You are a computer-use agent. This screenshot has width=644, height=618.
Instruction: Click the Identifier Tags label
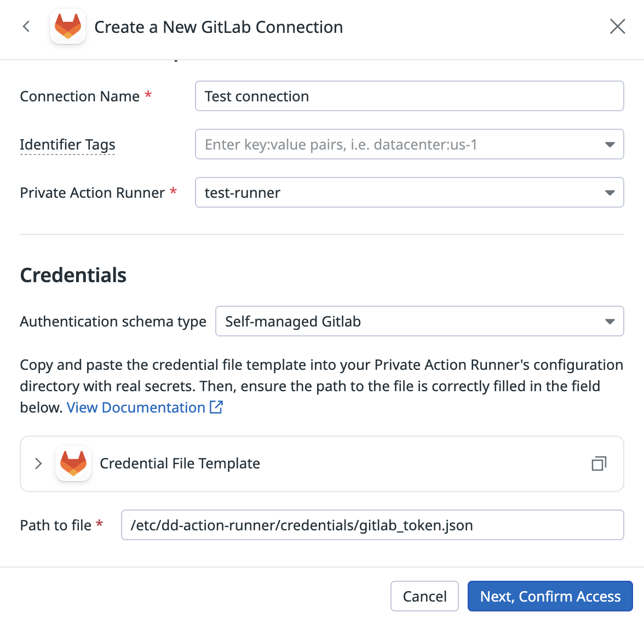click(x=67, y=145)
